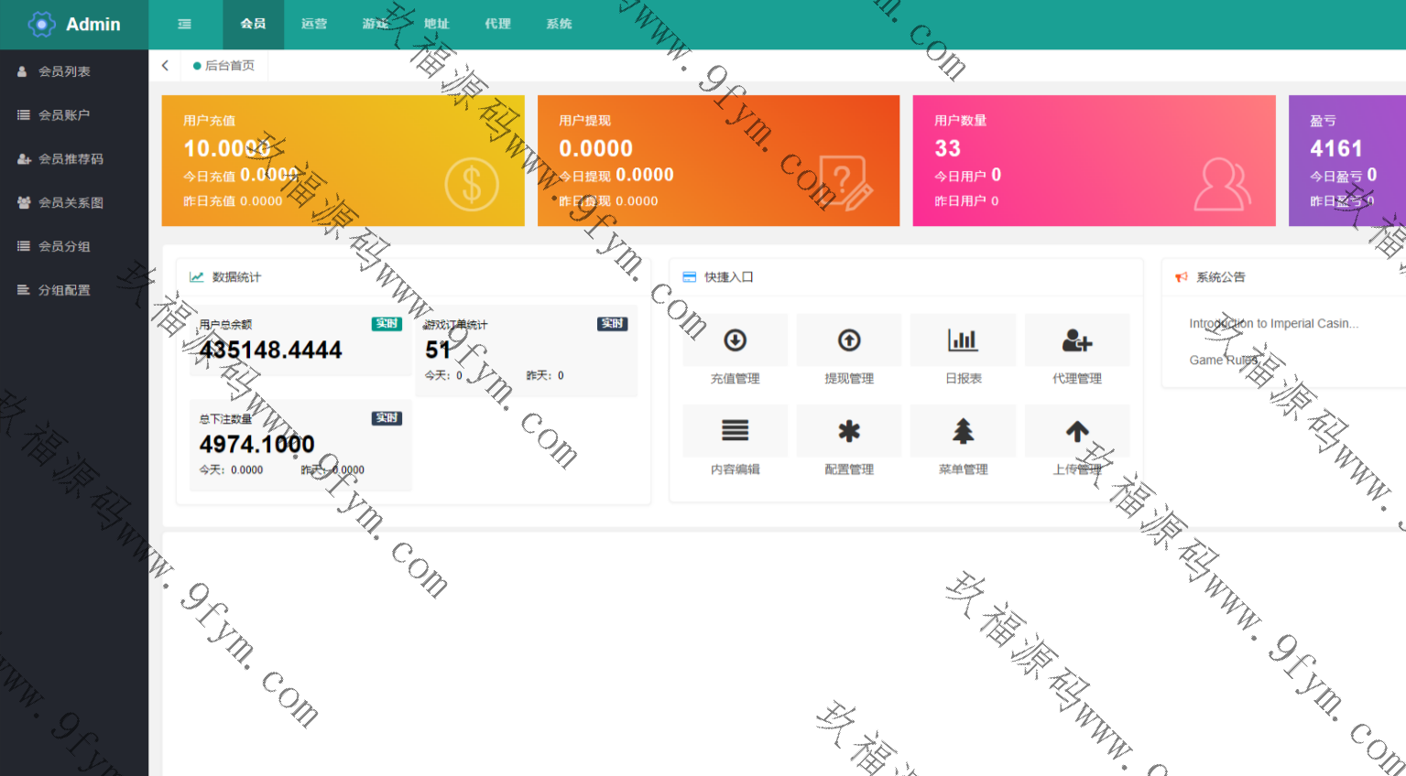Image resolution: width=1406 pixels, height=776 pixels.
Task: Click the left chevron beside the tabs
Action: tap(165, 65)
